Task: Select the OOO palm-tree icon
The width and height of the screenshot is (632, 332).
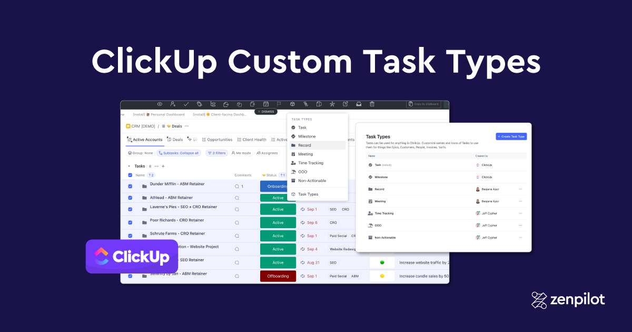Action: [x=293, y=171]
